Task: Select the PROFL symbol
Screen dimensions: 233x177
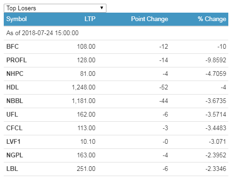Action: [16, 60]
